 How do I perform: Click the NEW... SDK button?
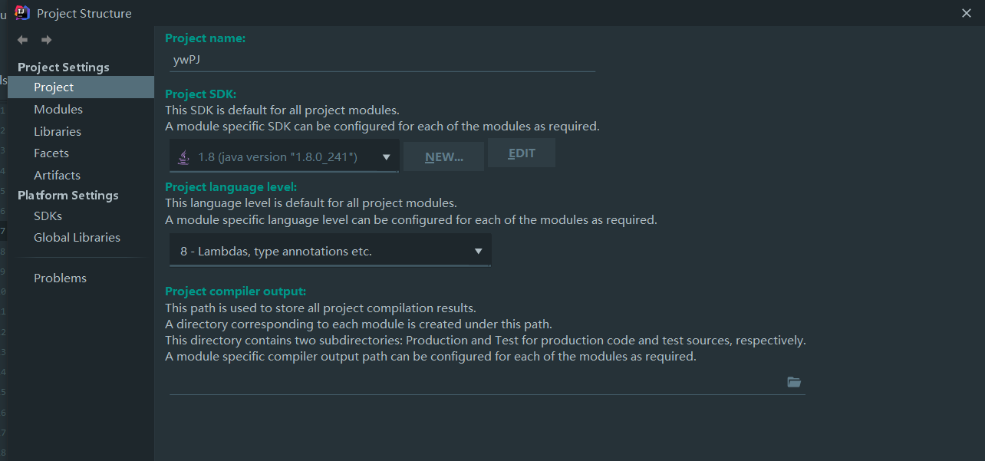pos(444,156)
